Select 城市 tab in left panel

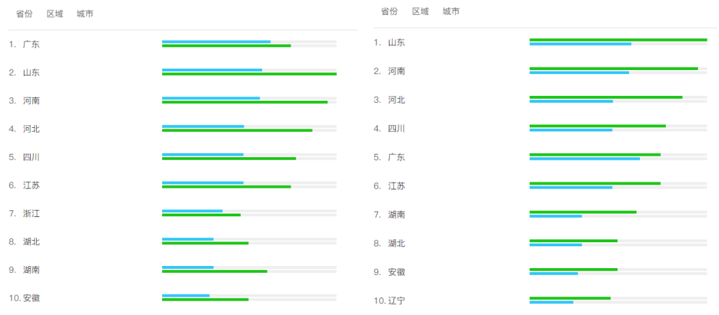pyautogui.click(x=85, y=14)
